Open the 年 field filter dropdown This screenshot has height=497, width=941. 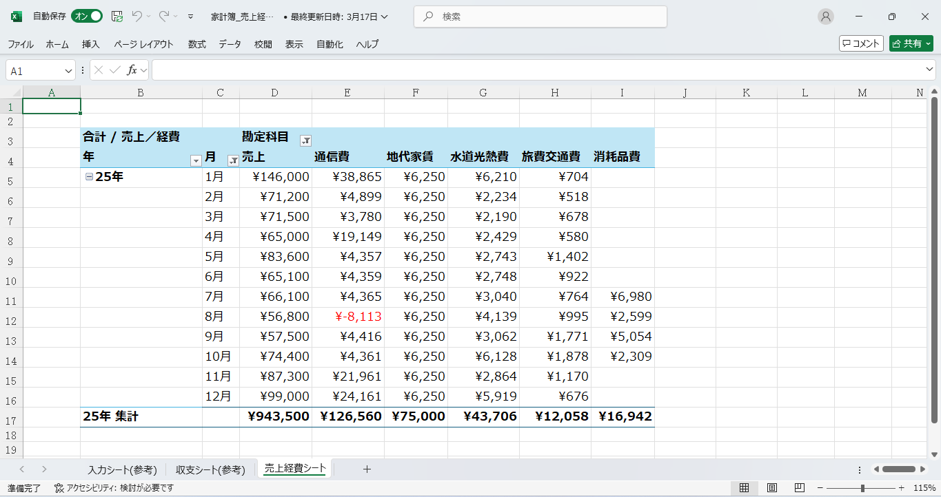click(196, 160)
